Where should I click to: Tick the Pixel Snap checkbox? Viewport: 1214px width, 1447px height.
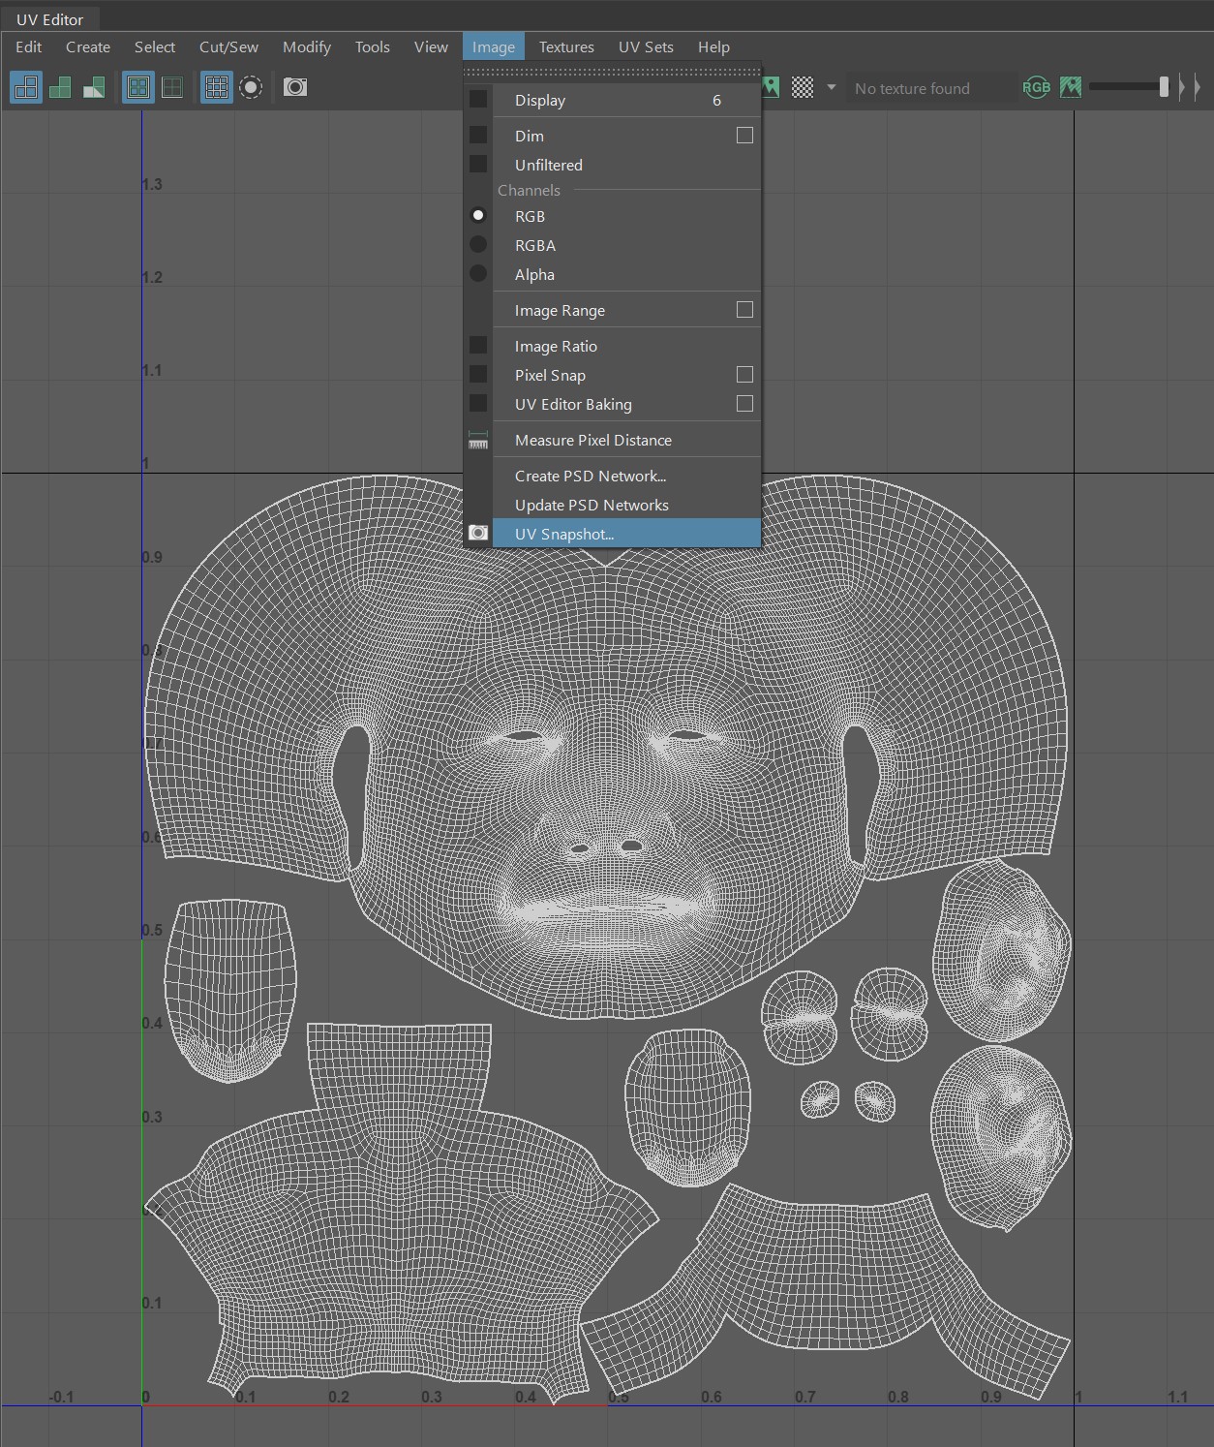tap(744, 375)
